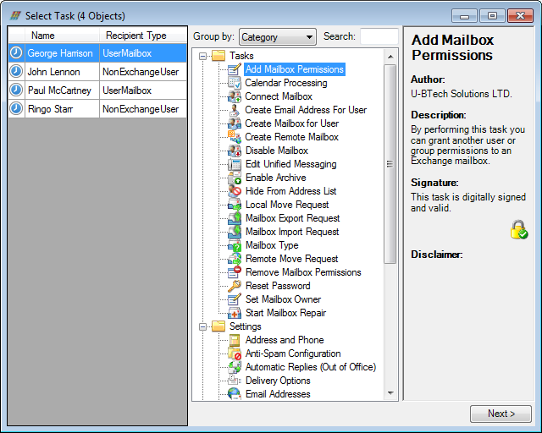Click the Reset Password key icon
This screenshot has width=542, height=433.
coord(235,286)
